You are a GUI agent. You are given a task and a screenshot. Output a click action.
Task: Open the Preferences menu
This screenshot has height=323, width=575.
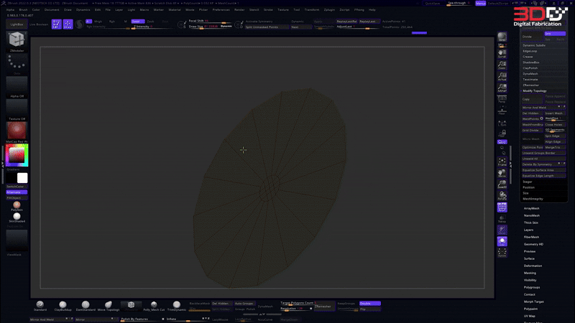click(221, 10)
